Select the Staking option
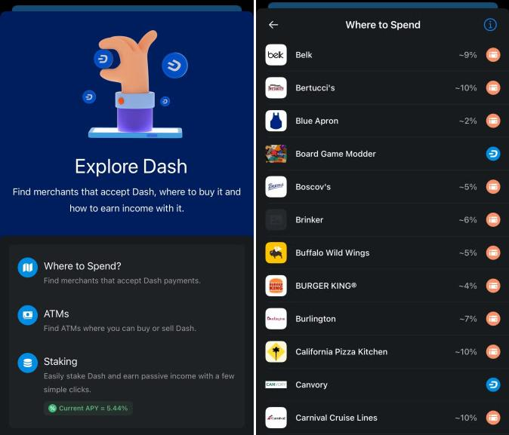 click(x=127, y=382)
